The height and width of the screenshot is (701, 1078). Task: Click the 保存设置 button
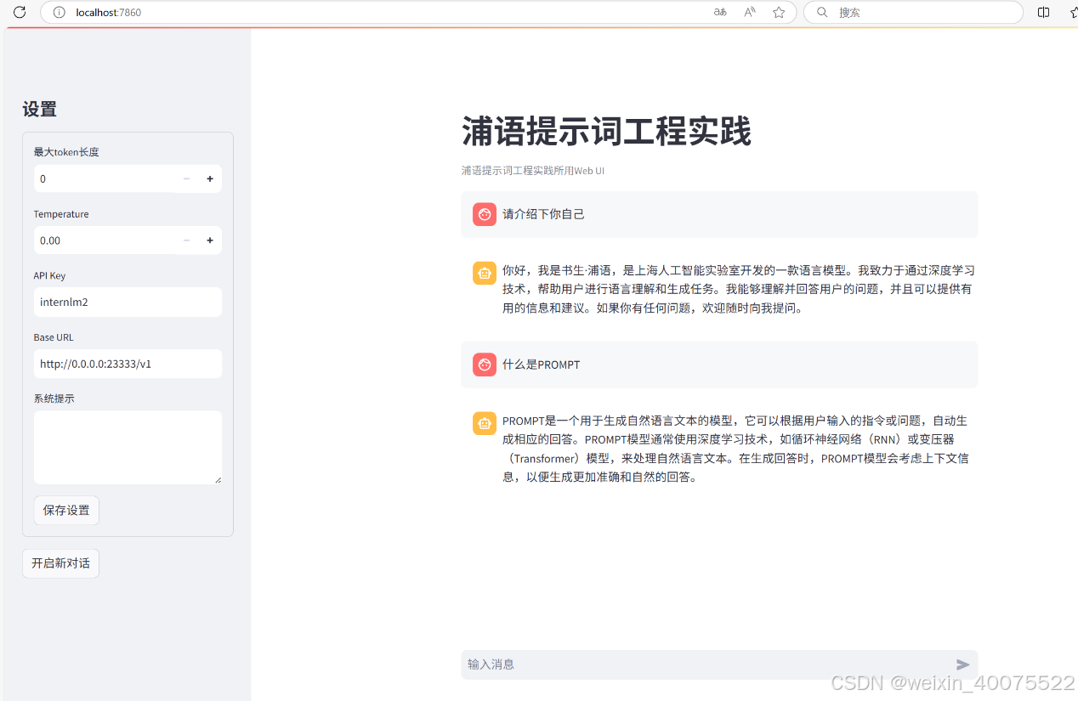66,511
